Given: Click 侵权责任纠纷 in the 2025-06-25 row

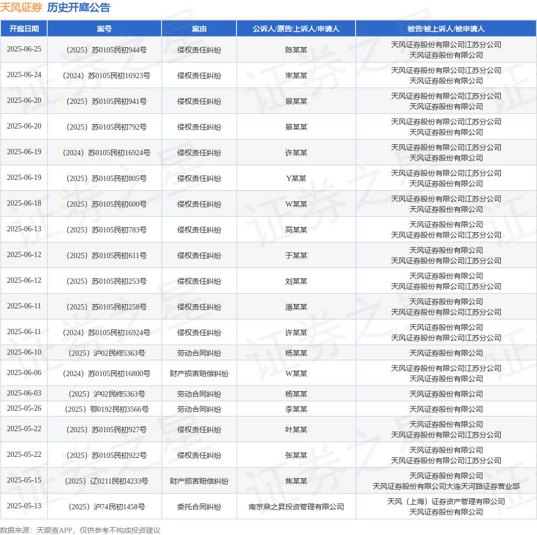Looking at the screenshot, I should point(199,50).
